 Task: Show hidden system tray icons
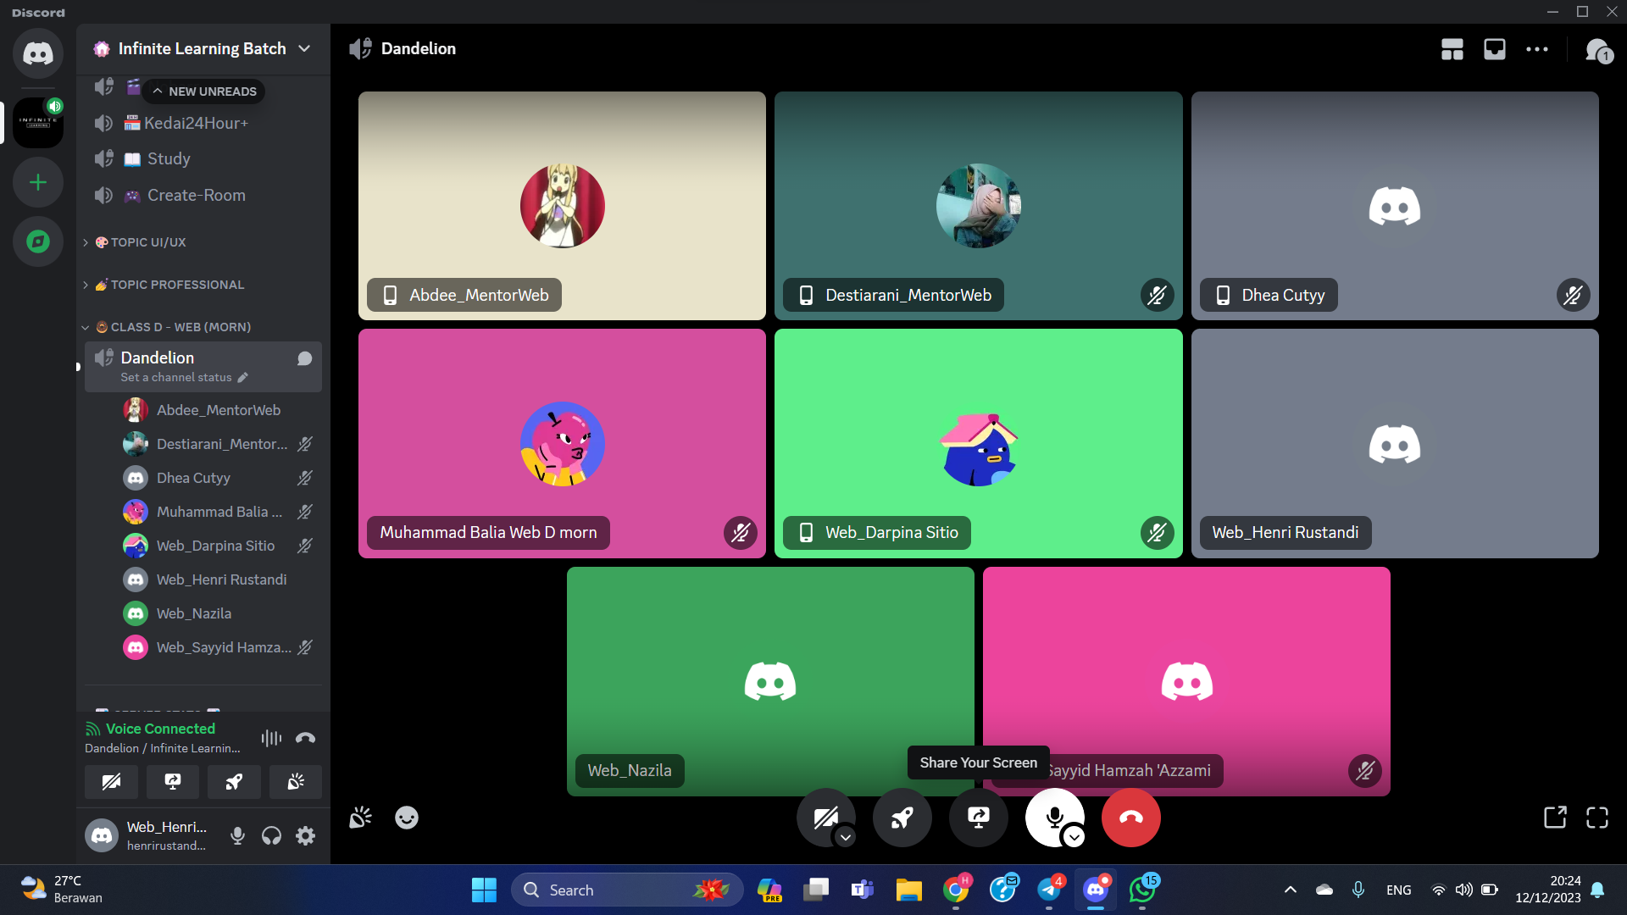(1290, 890)
